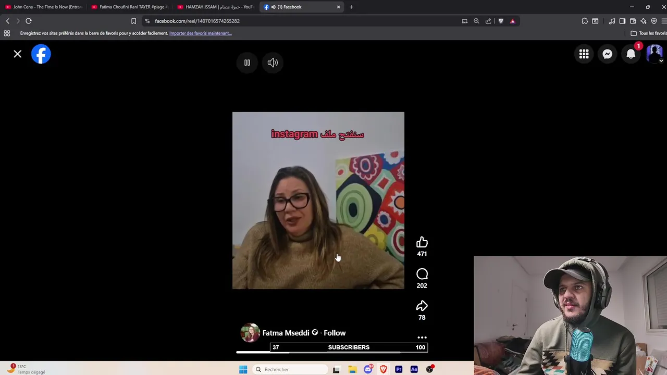Open tab search icon in the toolbar

(595, 21)
